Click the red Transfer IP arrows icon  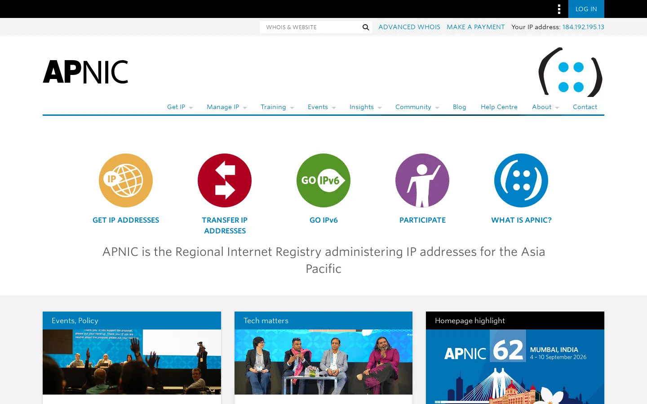[225, 180]
